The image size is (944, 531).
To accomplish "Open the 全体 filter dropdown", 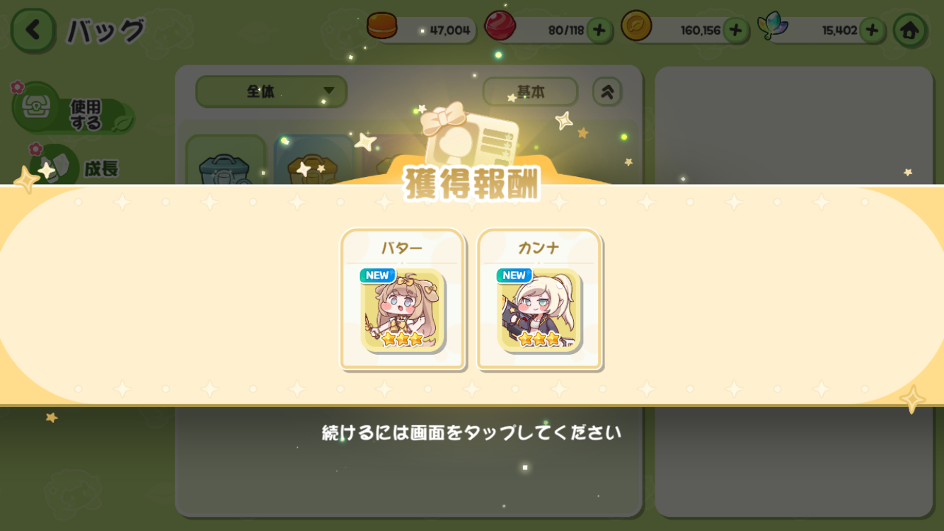I will pyautogui.click(x=271, y=91).
